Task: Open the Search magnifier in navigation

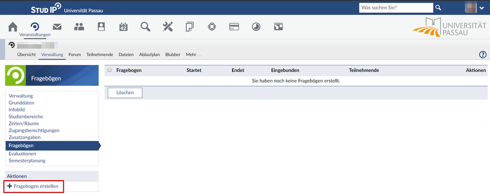Action: (145, 27)
